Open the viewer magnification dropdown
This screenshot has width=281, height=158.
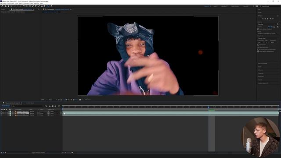point(44,100)
